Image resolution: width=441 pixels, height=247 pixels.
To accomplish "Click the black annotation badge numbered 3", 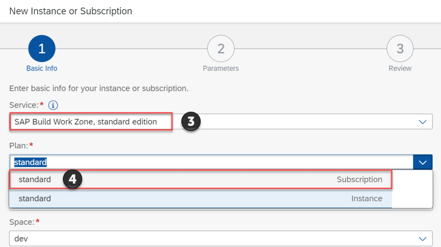I will click(191, 122).
